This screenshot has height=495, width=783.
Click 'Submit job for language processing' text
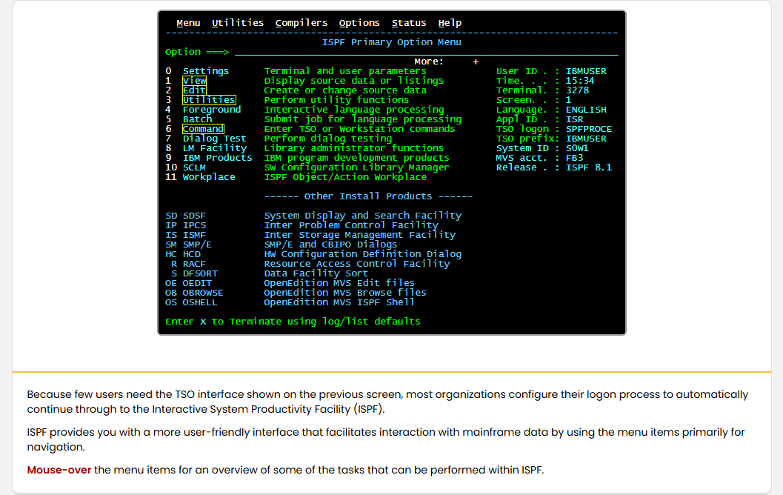[362, 119]
